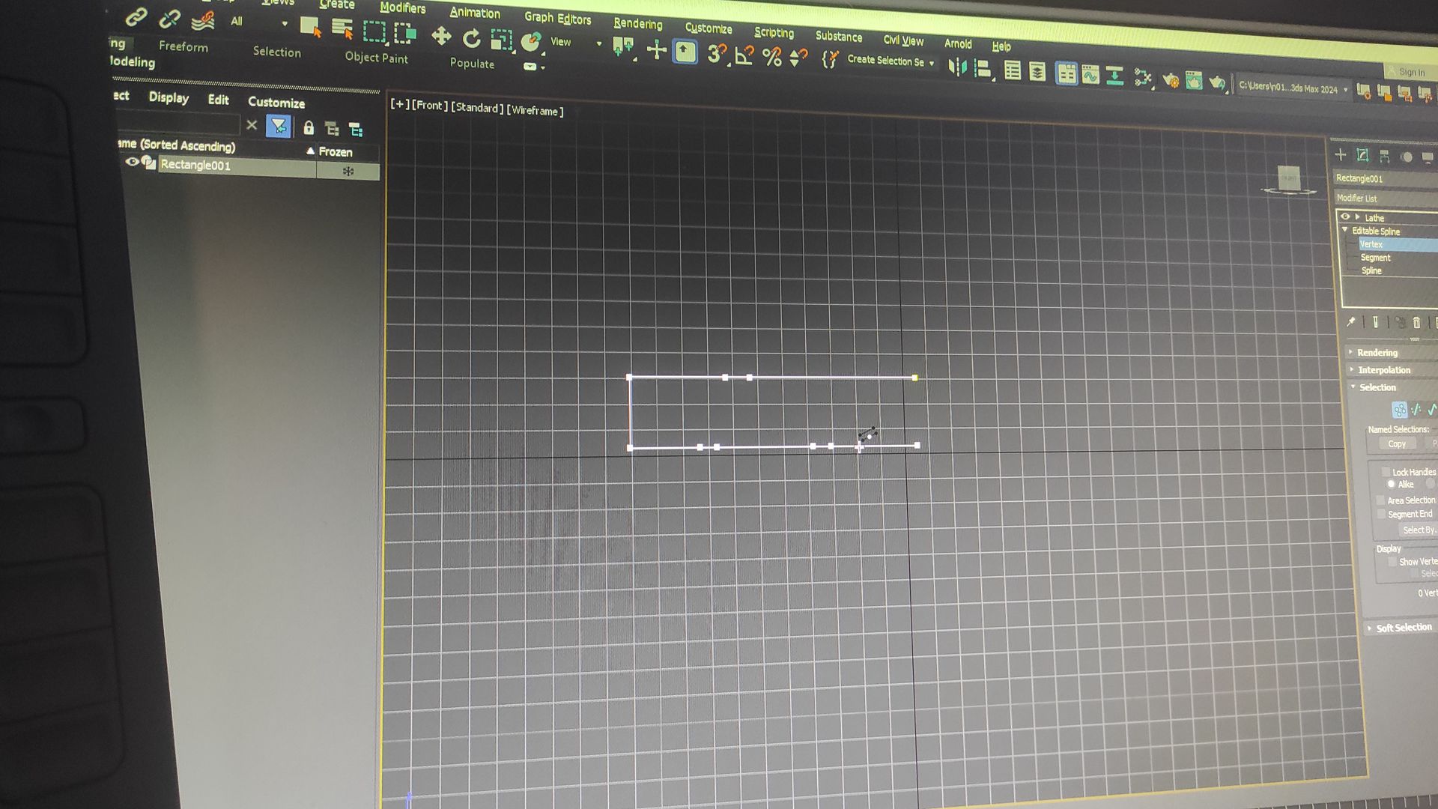Click the Unlink Selection broken-chain icon
The width and height of the screenshot is (1438, 809).
pyautogui.click(x=170, y=19)
